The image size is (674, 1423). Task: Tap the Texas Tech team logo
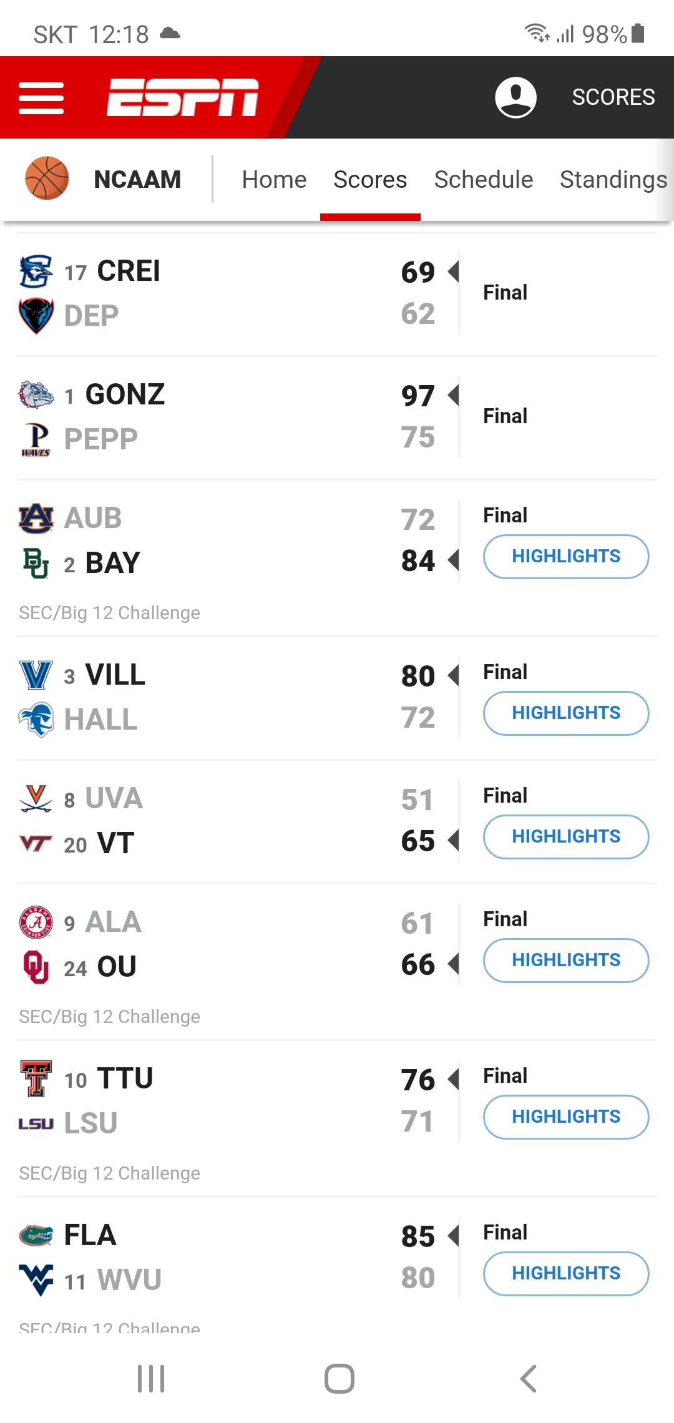pos(36,1078)
